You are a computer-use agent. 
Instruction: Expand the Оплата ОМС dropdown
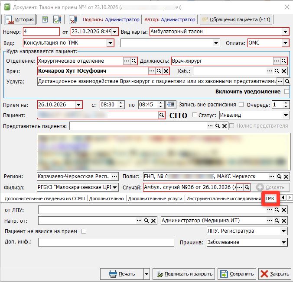tap(285, 43)
